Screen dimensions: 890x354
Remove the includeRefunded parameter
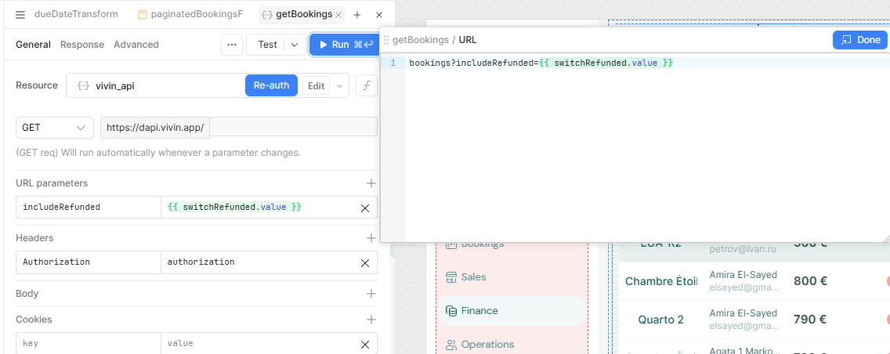click(x=364, y=208)
